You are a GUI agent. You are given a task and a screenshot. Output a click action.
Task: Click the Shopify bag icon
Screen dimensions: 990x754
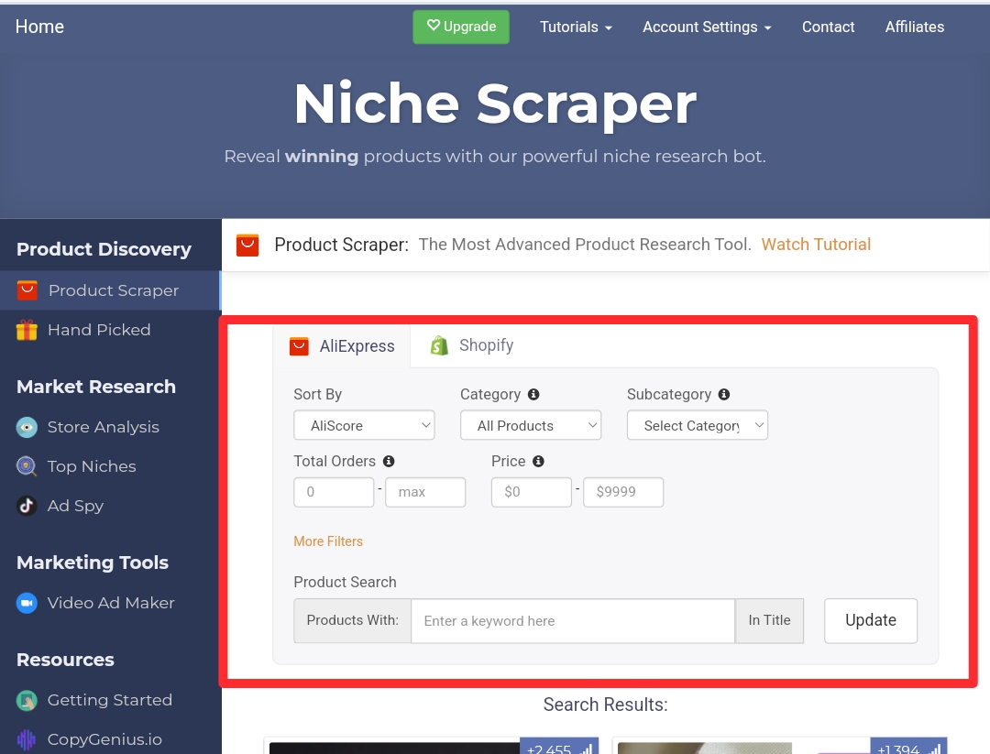[x=439, y=345]
